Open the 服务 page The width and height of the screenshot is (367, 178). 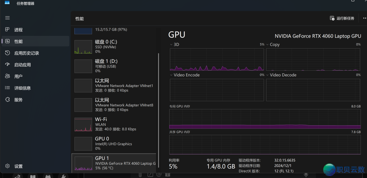click(x=35, y=100)
